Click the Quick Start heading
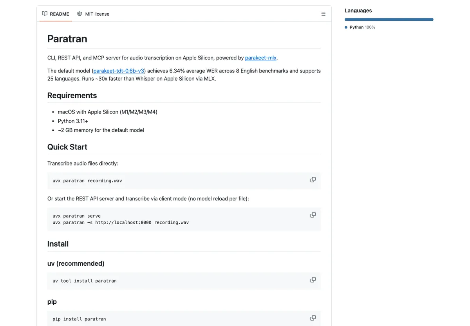 tap(67, 147)
